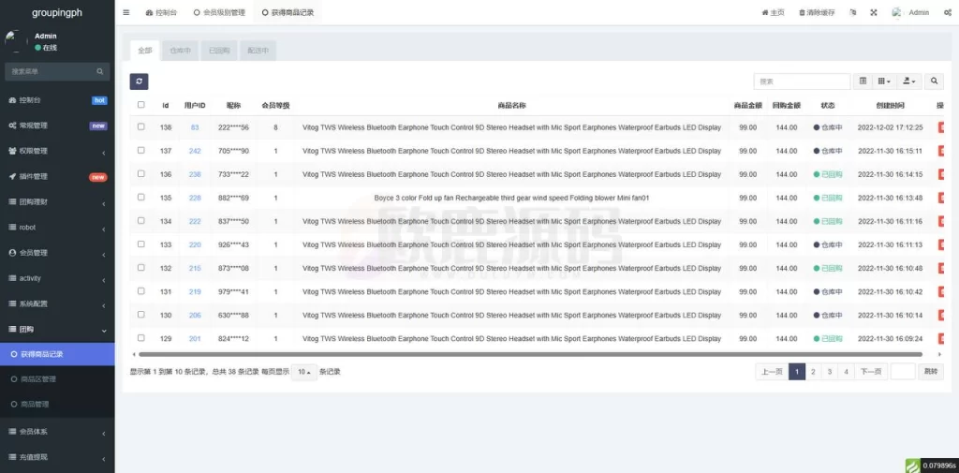Click the 跳转 jump button
Viewport: 959px width, 473px height.
(x=930, y=372)
